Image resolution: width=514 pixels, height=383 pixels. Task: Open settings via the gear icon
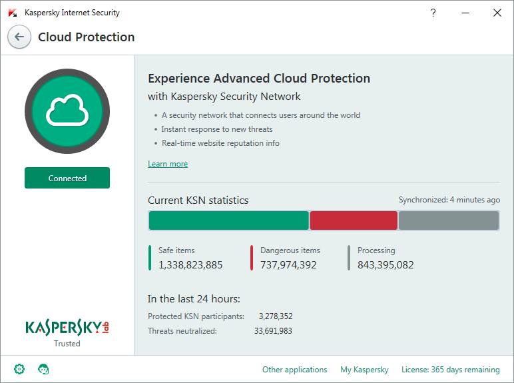(x=19, y=369)
